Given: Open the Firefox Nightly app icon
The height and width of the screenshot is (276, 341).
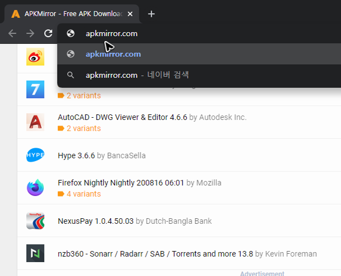Looking at the screenshot, I should (35, 188).
